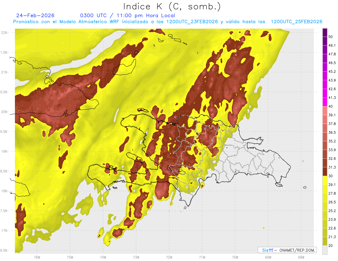This screenshot has width=338, height=261.
Task: Click the "0300 UTC / 11:00 pm Hora Local" text
Action: 127,16
